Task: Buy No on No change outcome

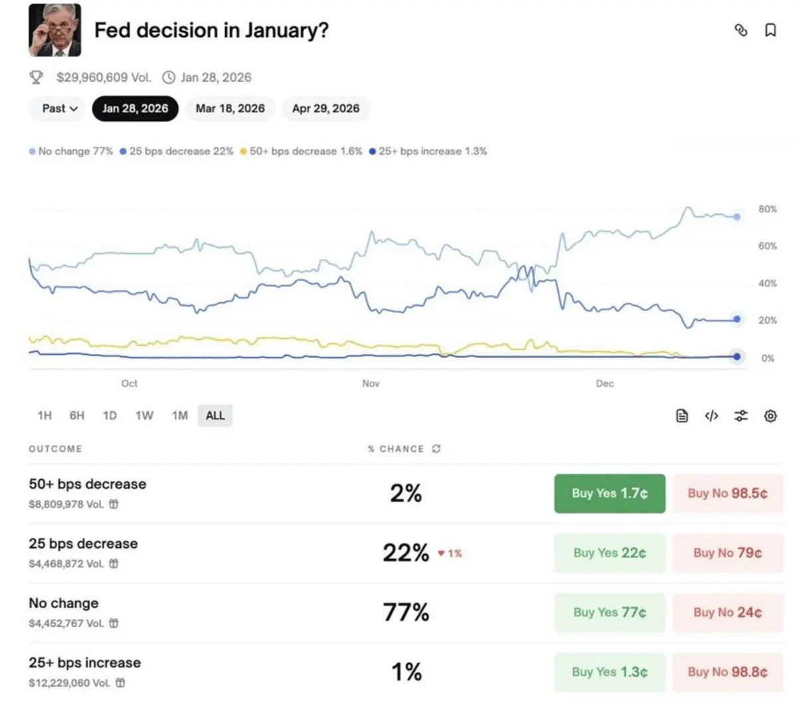Action: 727,612
